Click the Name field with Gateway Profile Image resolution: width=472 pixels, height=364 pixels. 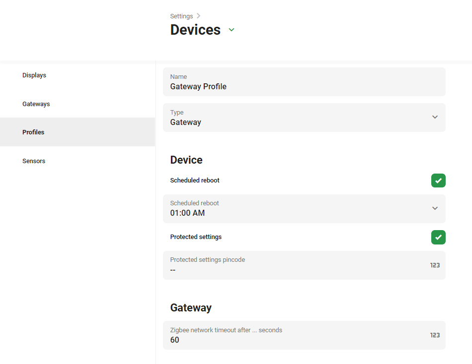coord(298,82)
